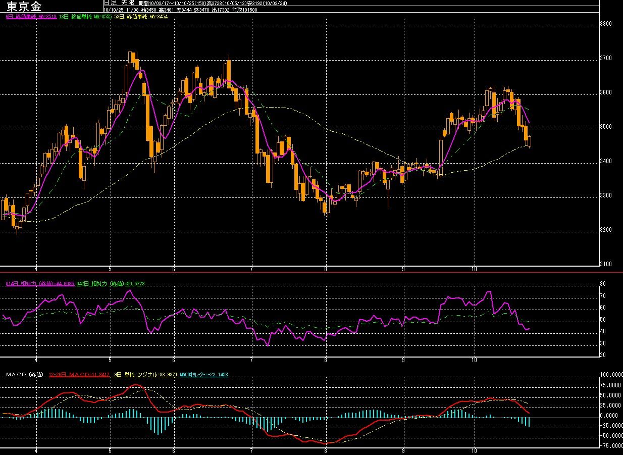The image size is (623, 455).
Task: Click the 3200 price axis label
Action: (606, 230)
